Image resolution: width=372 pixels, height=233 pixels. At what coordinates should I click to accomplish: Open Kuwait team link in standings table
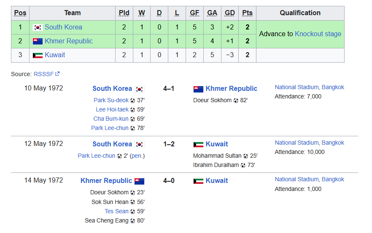point(55,55)
